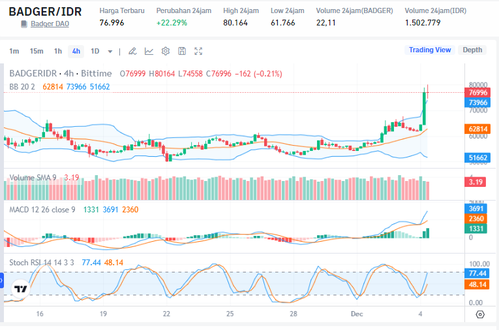
Task: Toggle fullscreen chart mode icon
Action: (198, 51)
